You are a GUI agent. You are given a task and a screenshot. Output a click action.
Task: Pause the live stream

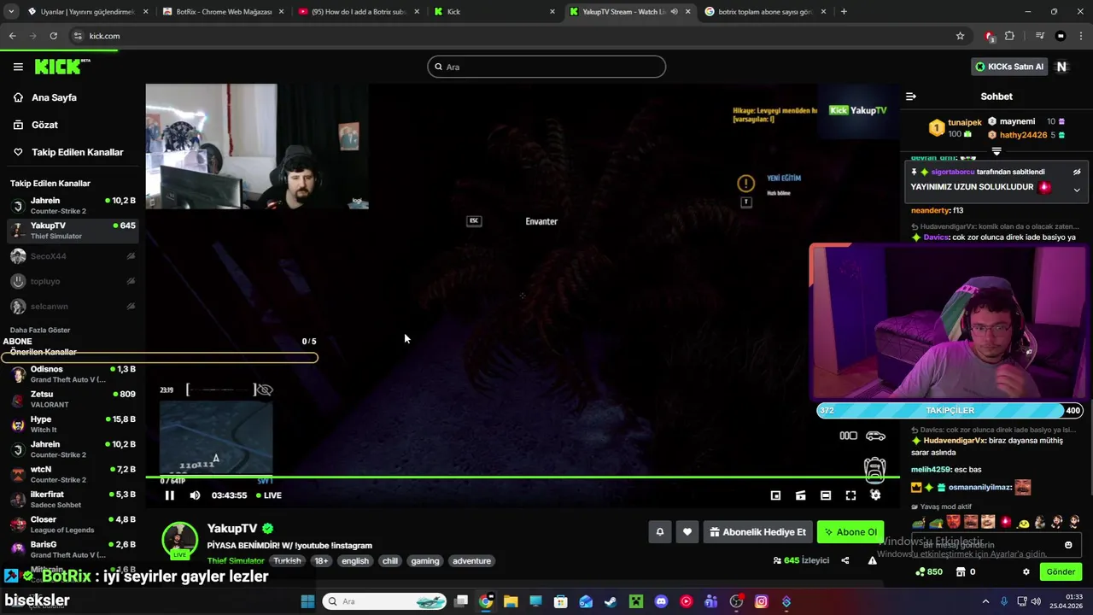click(169, 495)
